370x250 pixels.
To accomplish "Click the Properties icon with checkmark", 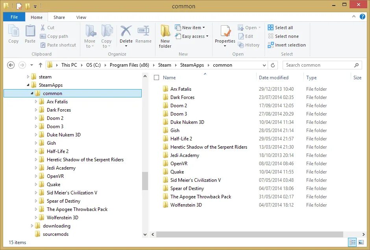I will pos(226,31).
